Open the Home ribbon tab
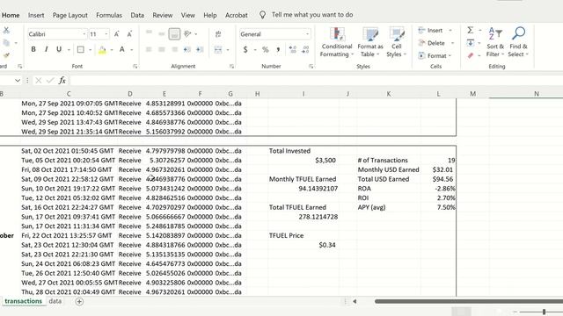 pos(11,15)
